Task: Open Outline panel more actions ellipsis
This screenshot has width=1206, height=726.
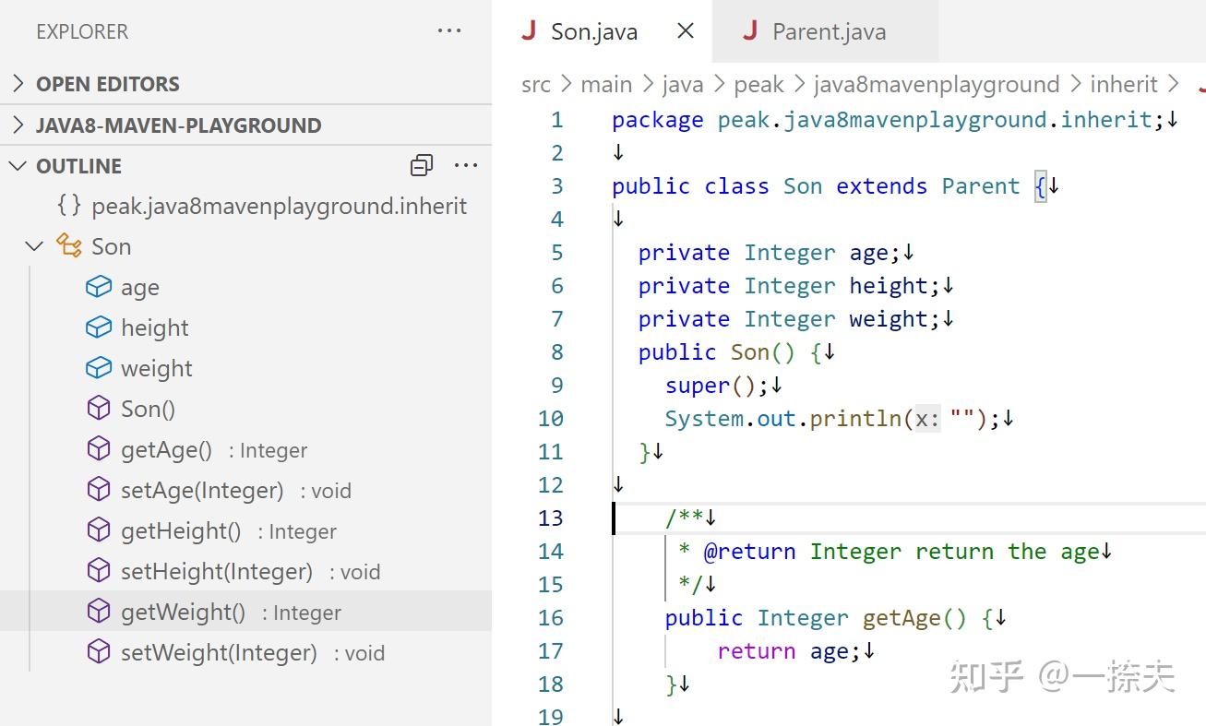Action: pos(466,166)
